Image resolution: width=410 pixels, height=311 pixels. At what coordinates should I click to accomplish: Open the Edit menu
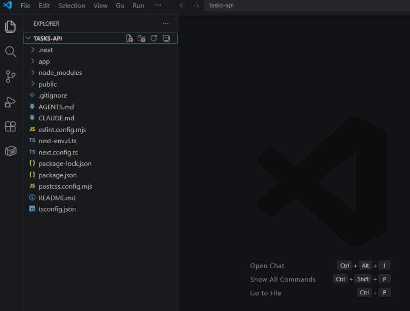coord(44,5)
